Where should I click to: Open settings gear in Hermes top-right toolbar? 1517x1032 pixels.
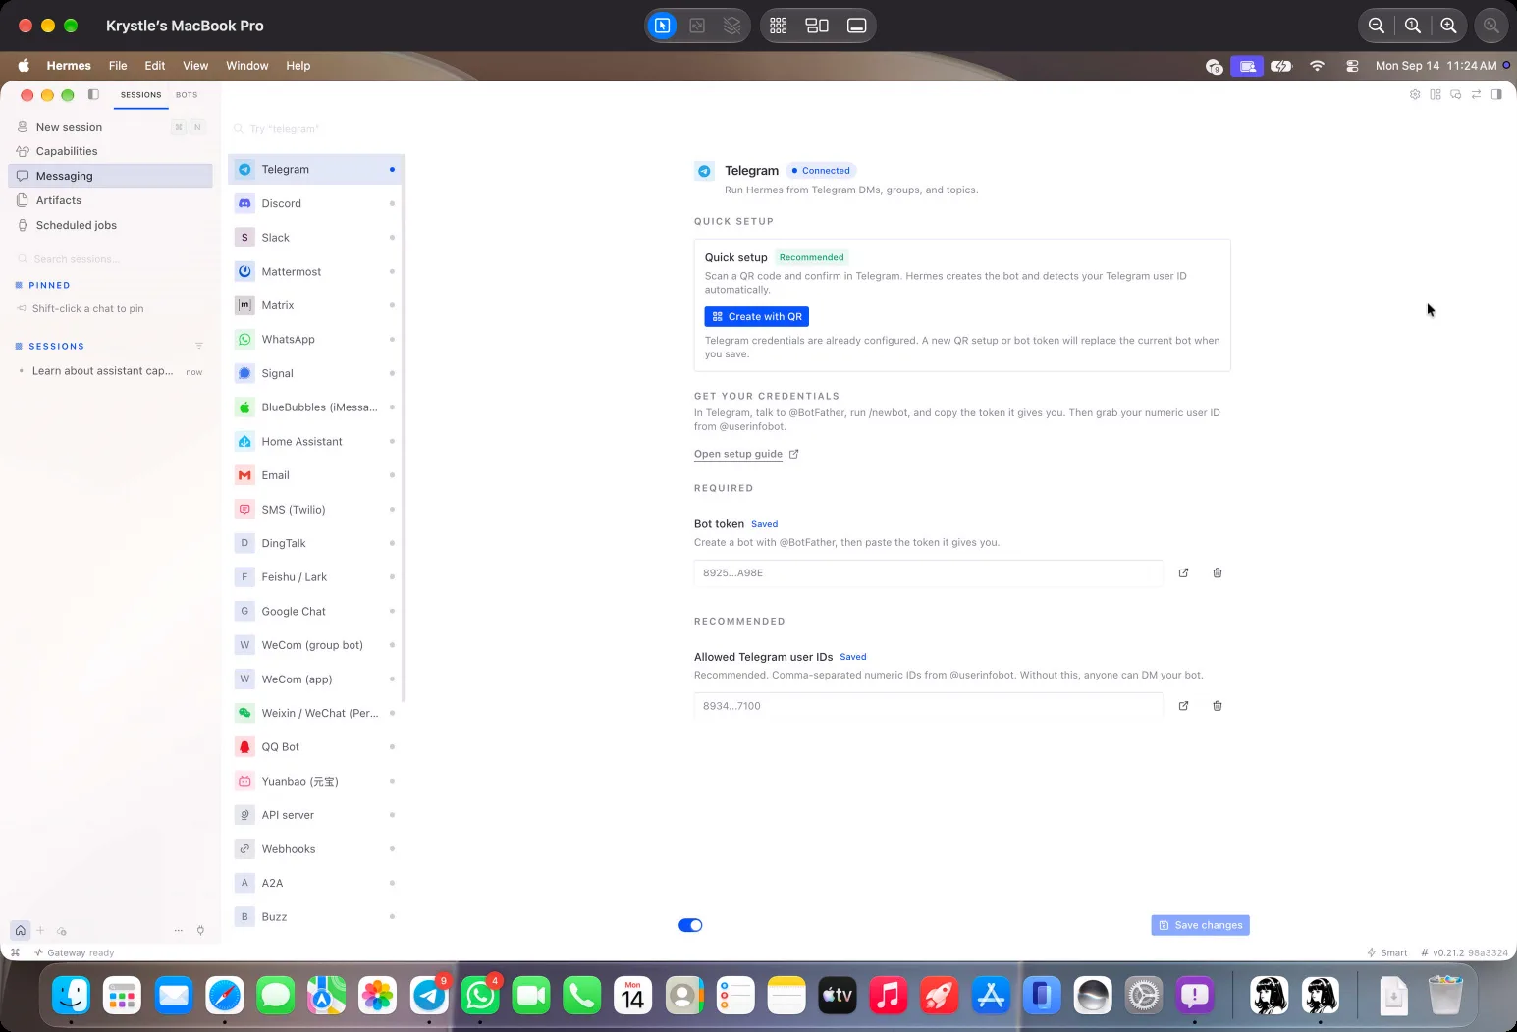[1415, 95]
